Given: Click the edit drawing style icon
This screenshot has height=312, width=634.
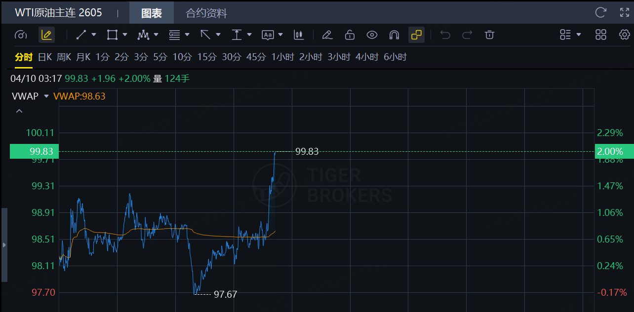Looking at the screenshot, I should tap(326, 35).
